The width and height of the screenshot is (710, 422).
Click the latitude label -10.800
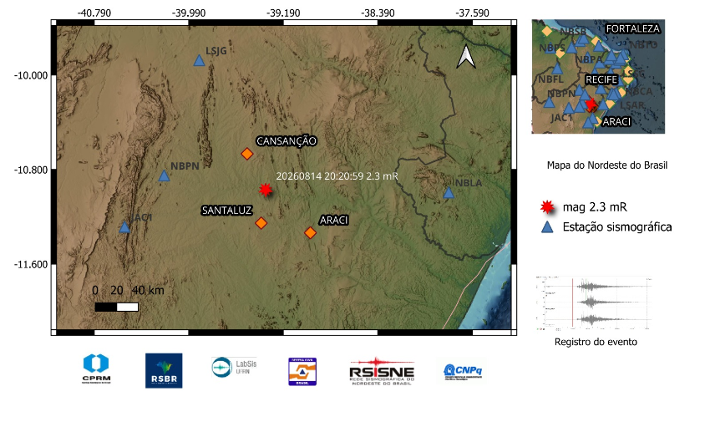[x=31, y=170]
